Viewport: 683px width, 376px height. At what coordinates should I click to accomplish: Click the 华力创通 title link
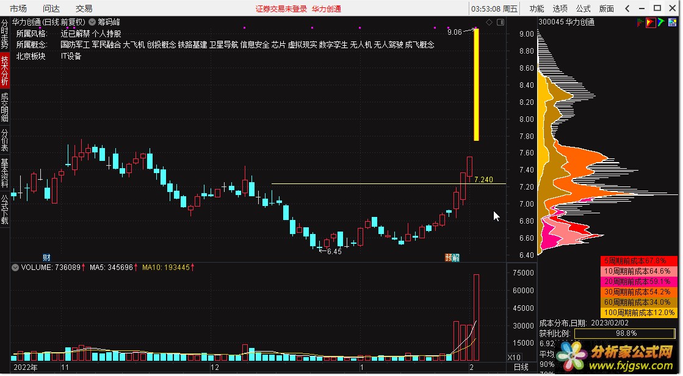(327, 9)
